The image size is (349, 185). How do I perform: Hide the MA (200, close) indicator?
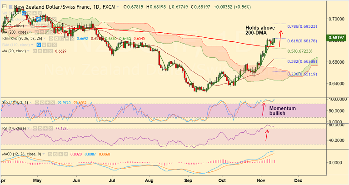click(37, 32)
